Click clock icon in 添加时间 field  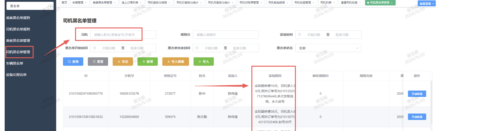(299, 35)
